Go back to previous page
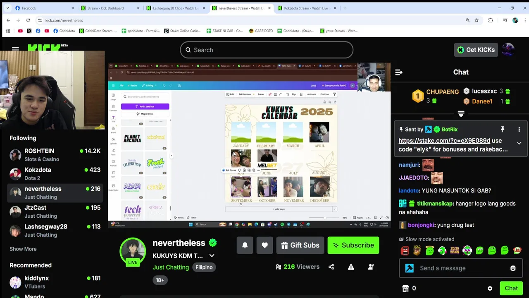The image size is (529, 298). click(8, 20)
